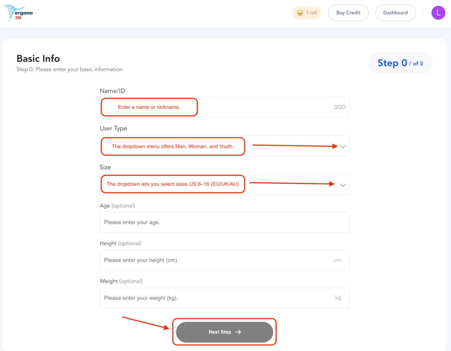The width and height of the screenshot is (451, 351).
Task: Click the Weight field with kg unit
Action: click(224, 298)
